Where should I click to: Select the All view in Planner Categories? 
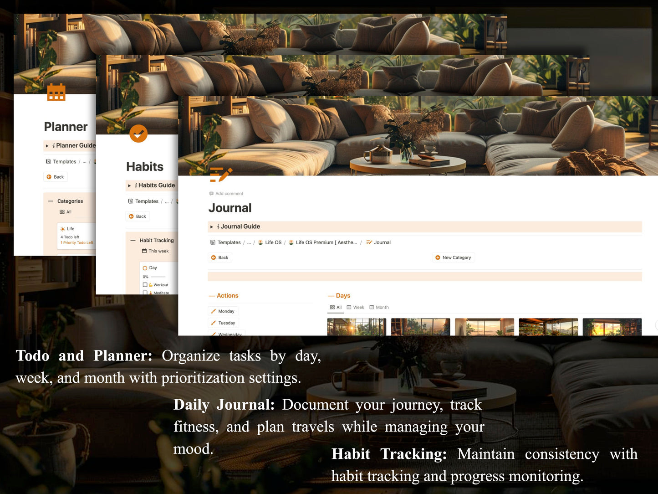(x=66, y=212)
